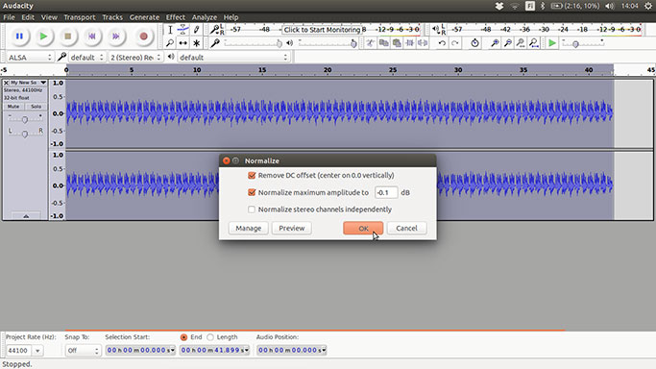Select the Multi-Tool asterisk icon

pyautogui.click(x=196, y=43)
